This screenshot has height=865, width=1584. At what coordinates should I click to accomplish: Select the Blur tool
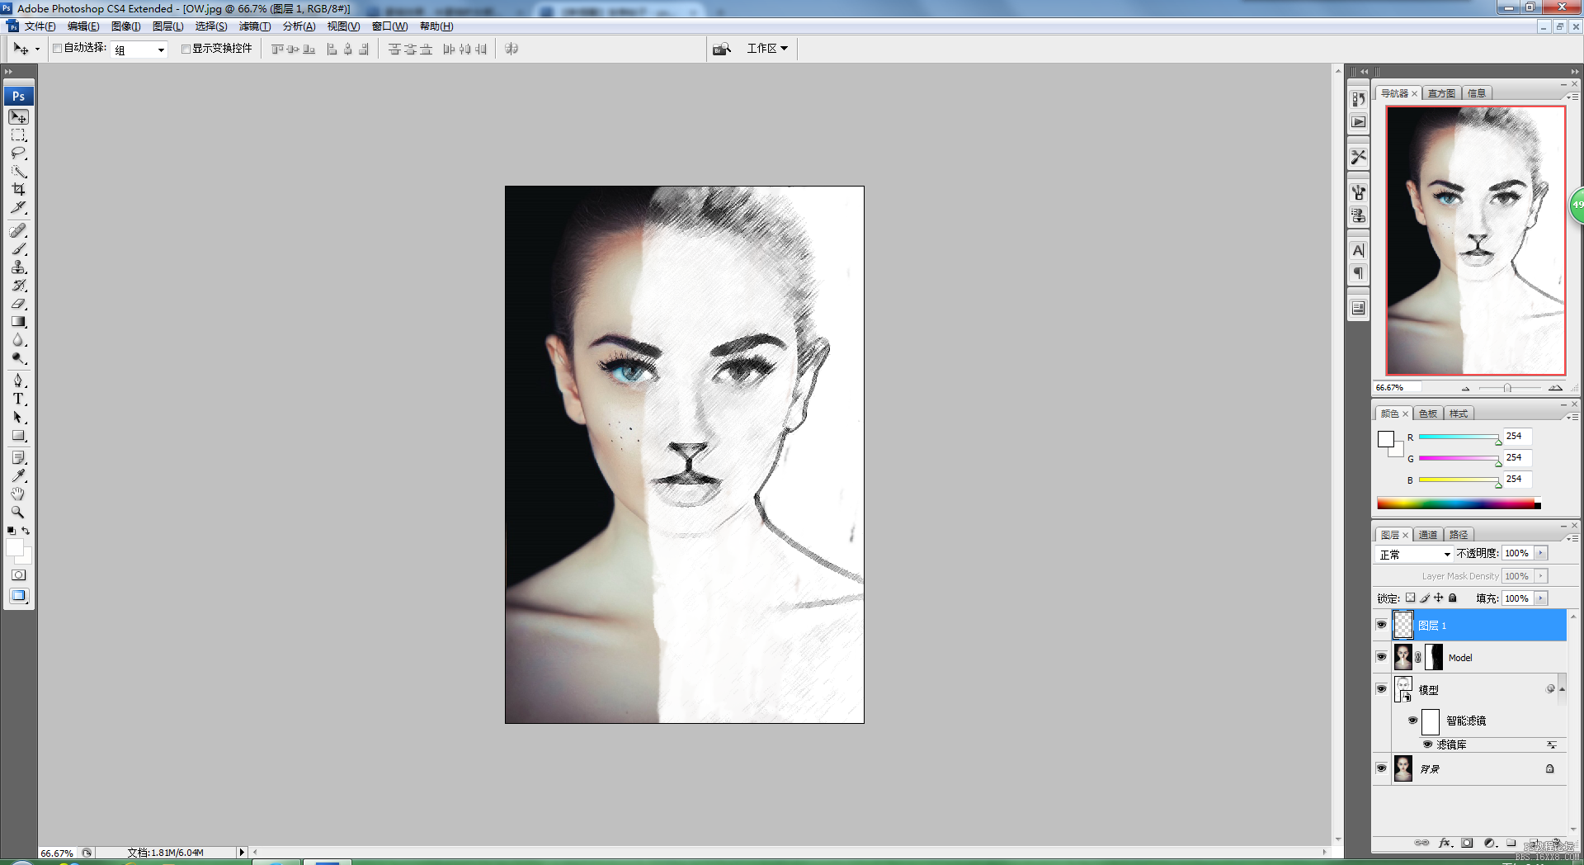click(18, 339)
